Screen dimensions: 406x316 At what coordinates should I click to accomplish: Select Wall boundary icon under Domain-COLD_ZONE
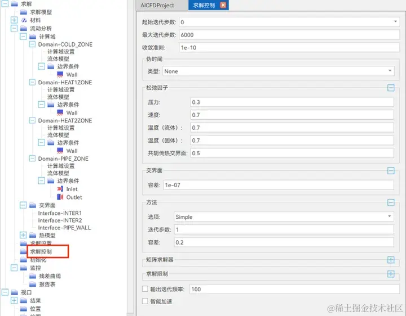(60, 75)
